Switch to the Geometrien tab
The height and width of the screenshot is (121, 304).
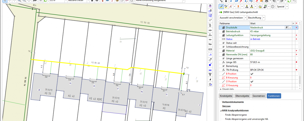[x=258, y=96]
